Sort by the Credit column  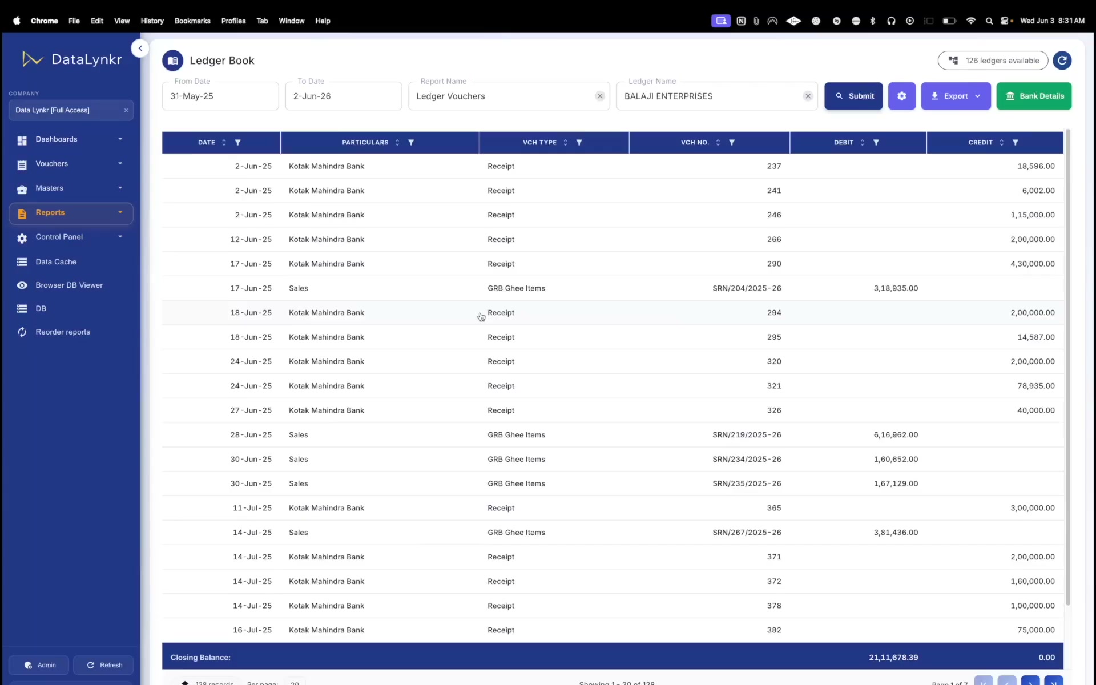(x=1001, y=143)
